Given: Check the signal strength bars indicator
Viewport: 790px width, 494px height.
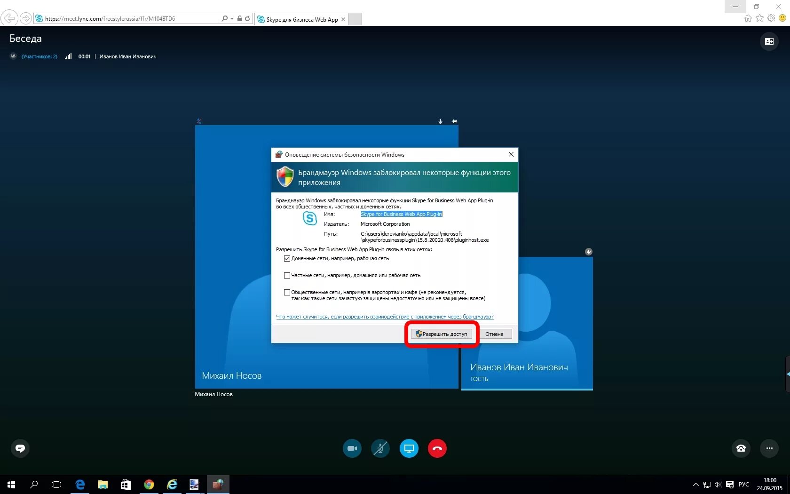Looking at the screenshot, I should (68, 56).
